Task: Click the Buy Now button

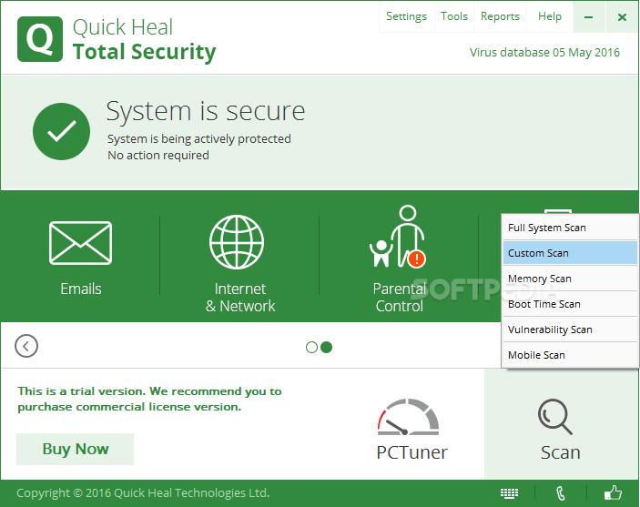Action: (x=75, y=449)
